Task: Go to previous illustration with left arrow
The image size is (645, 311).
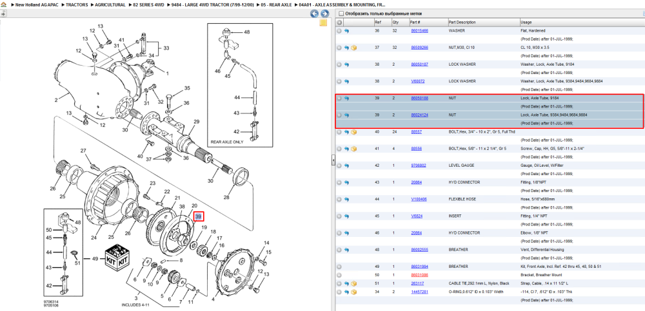Action: 315,14
